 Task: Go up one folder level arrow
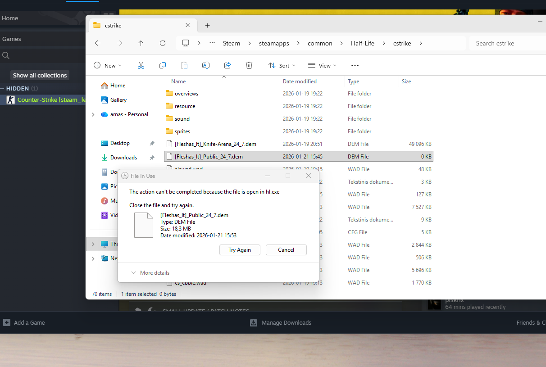pos(141,43)
